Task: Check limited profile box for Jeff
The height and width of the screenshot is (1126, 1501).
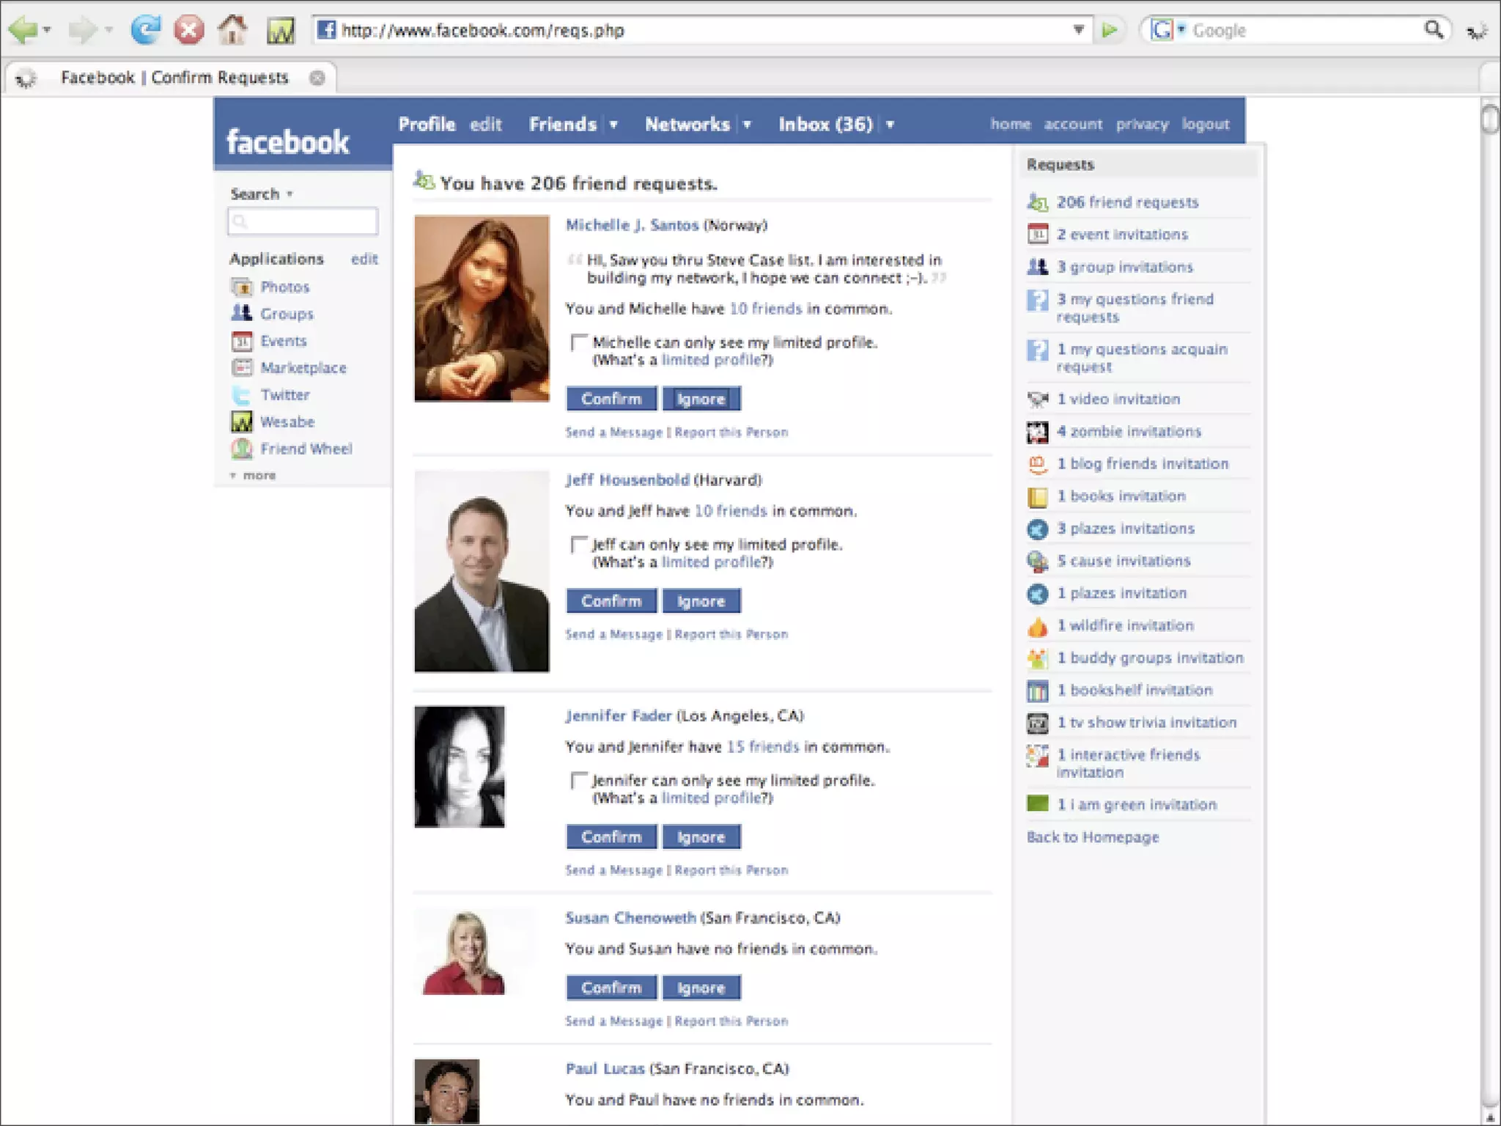Action: pos(579,545)
